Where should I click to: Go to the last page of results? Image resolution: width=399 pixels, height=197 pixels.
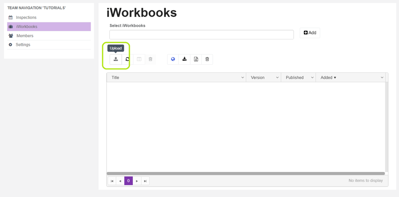tap(145, 181)
